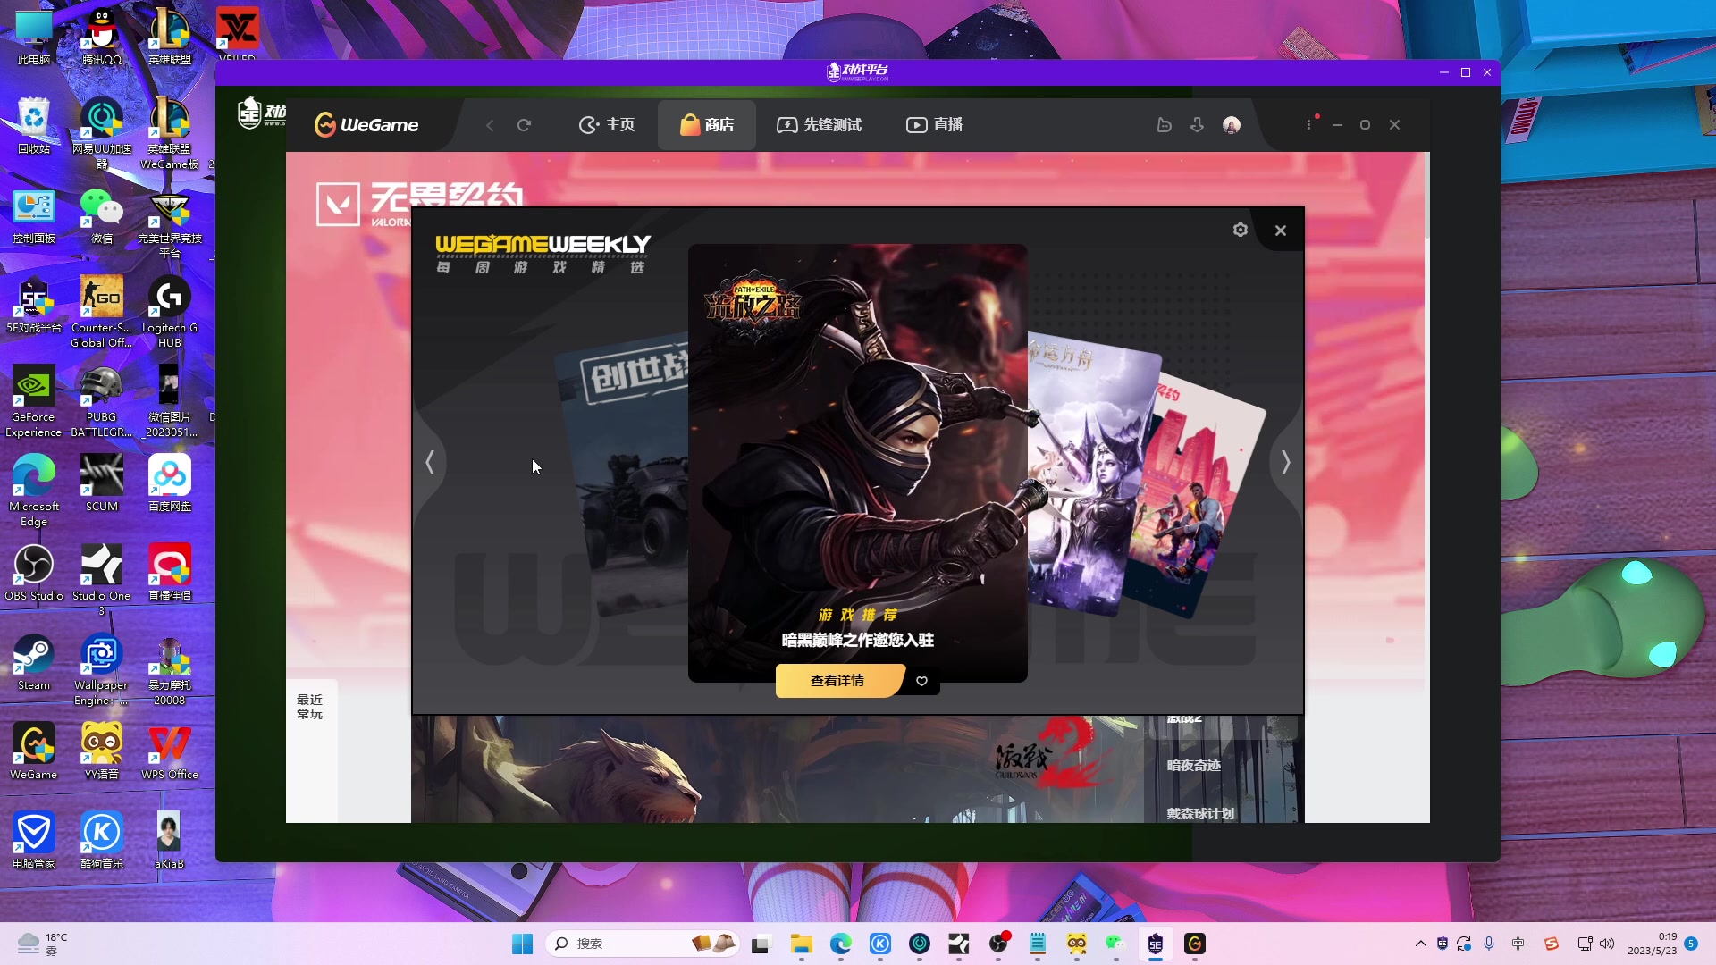Go back using the navigation arrow

[x=490, y=125]
